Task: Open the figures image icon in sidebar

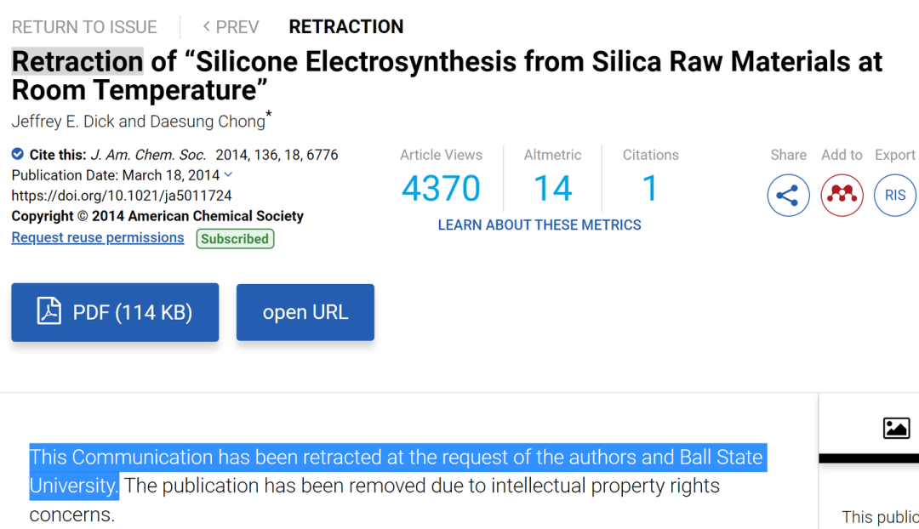Action: pos(896,428)
